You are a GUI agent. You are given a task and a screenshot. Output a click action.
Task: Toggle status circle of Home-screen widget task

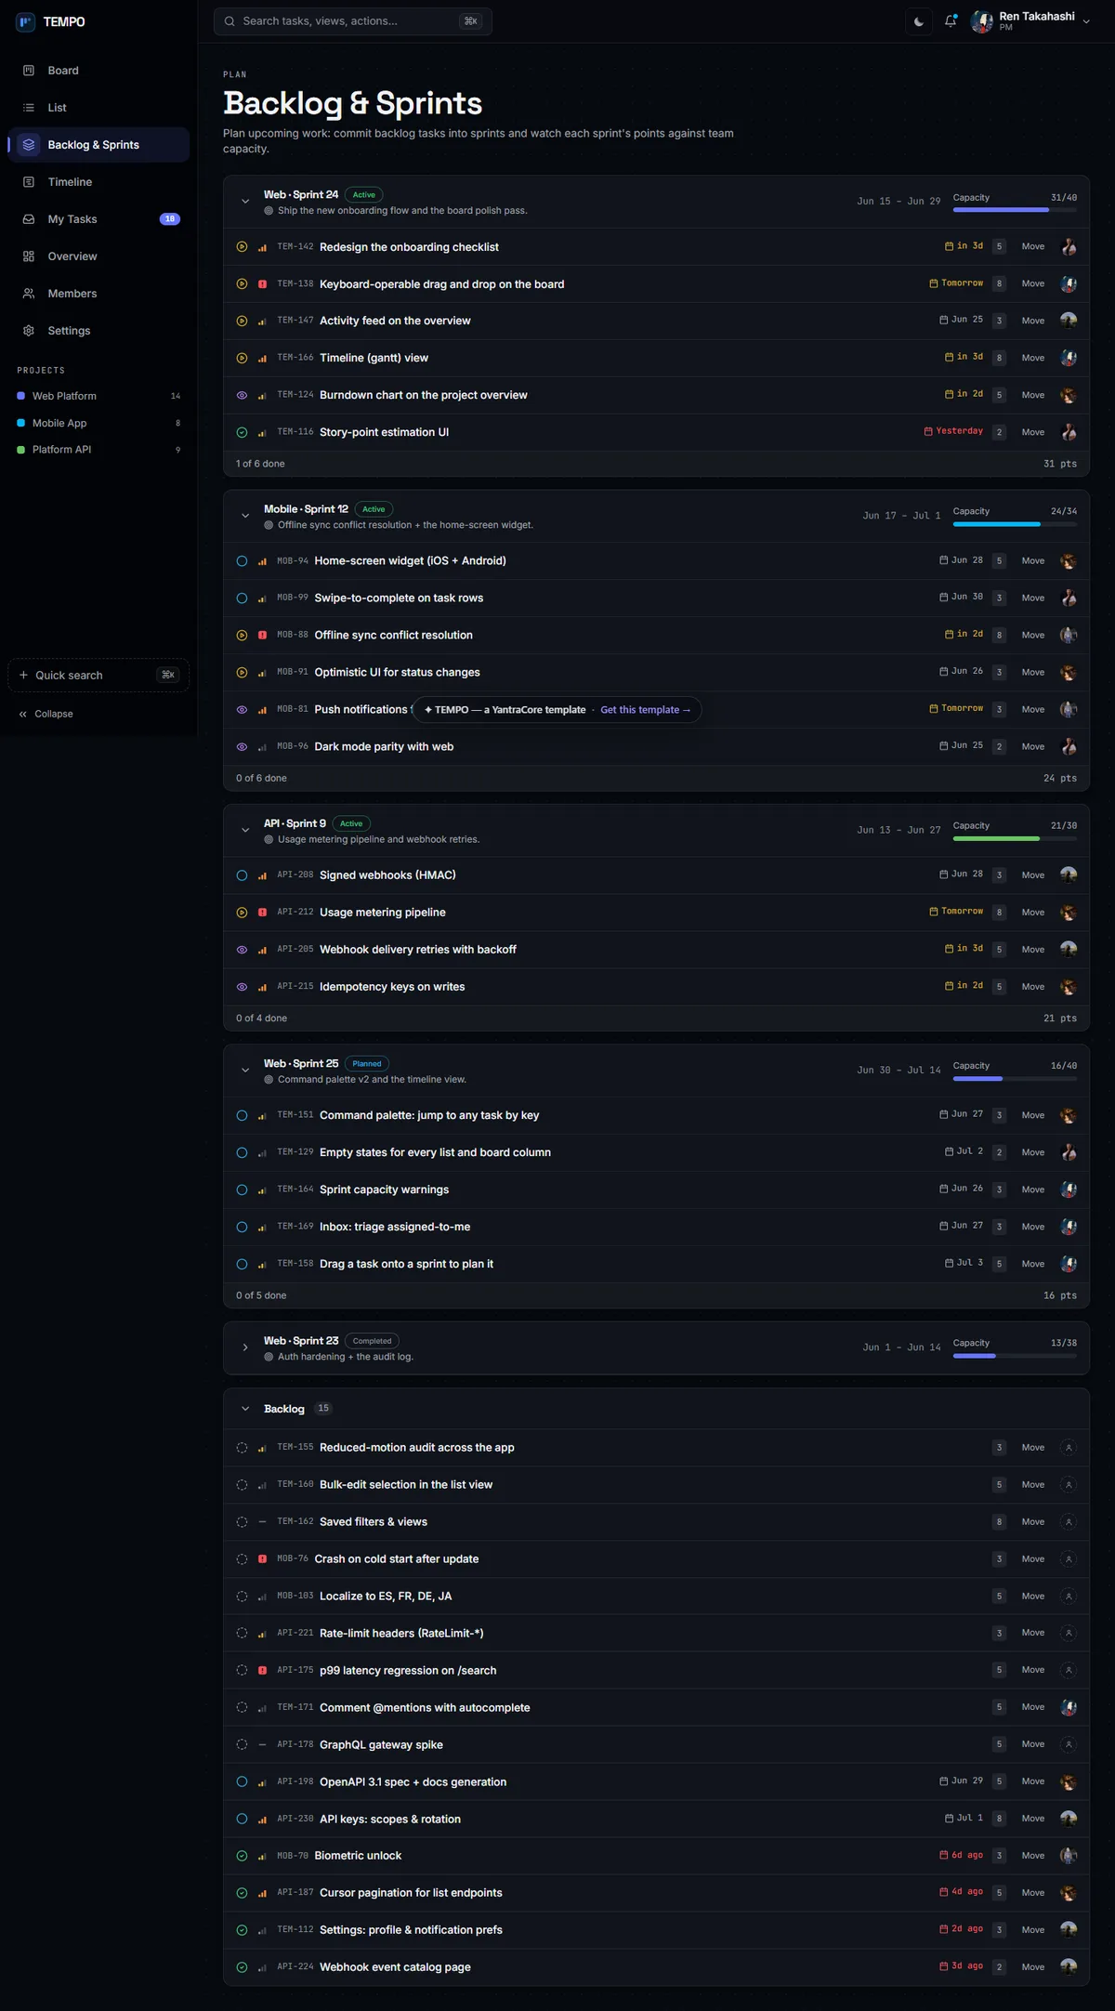click(x=242, y=561)
